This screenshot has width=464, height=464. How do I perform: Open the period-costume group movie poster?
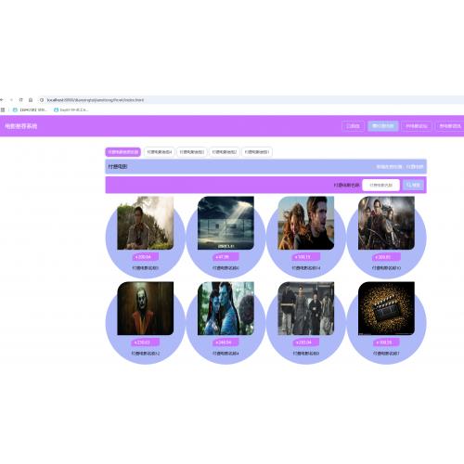[x=306, y=308]
